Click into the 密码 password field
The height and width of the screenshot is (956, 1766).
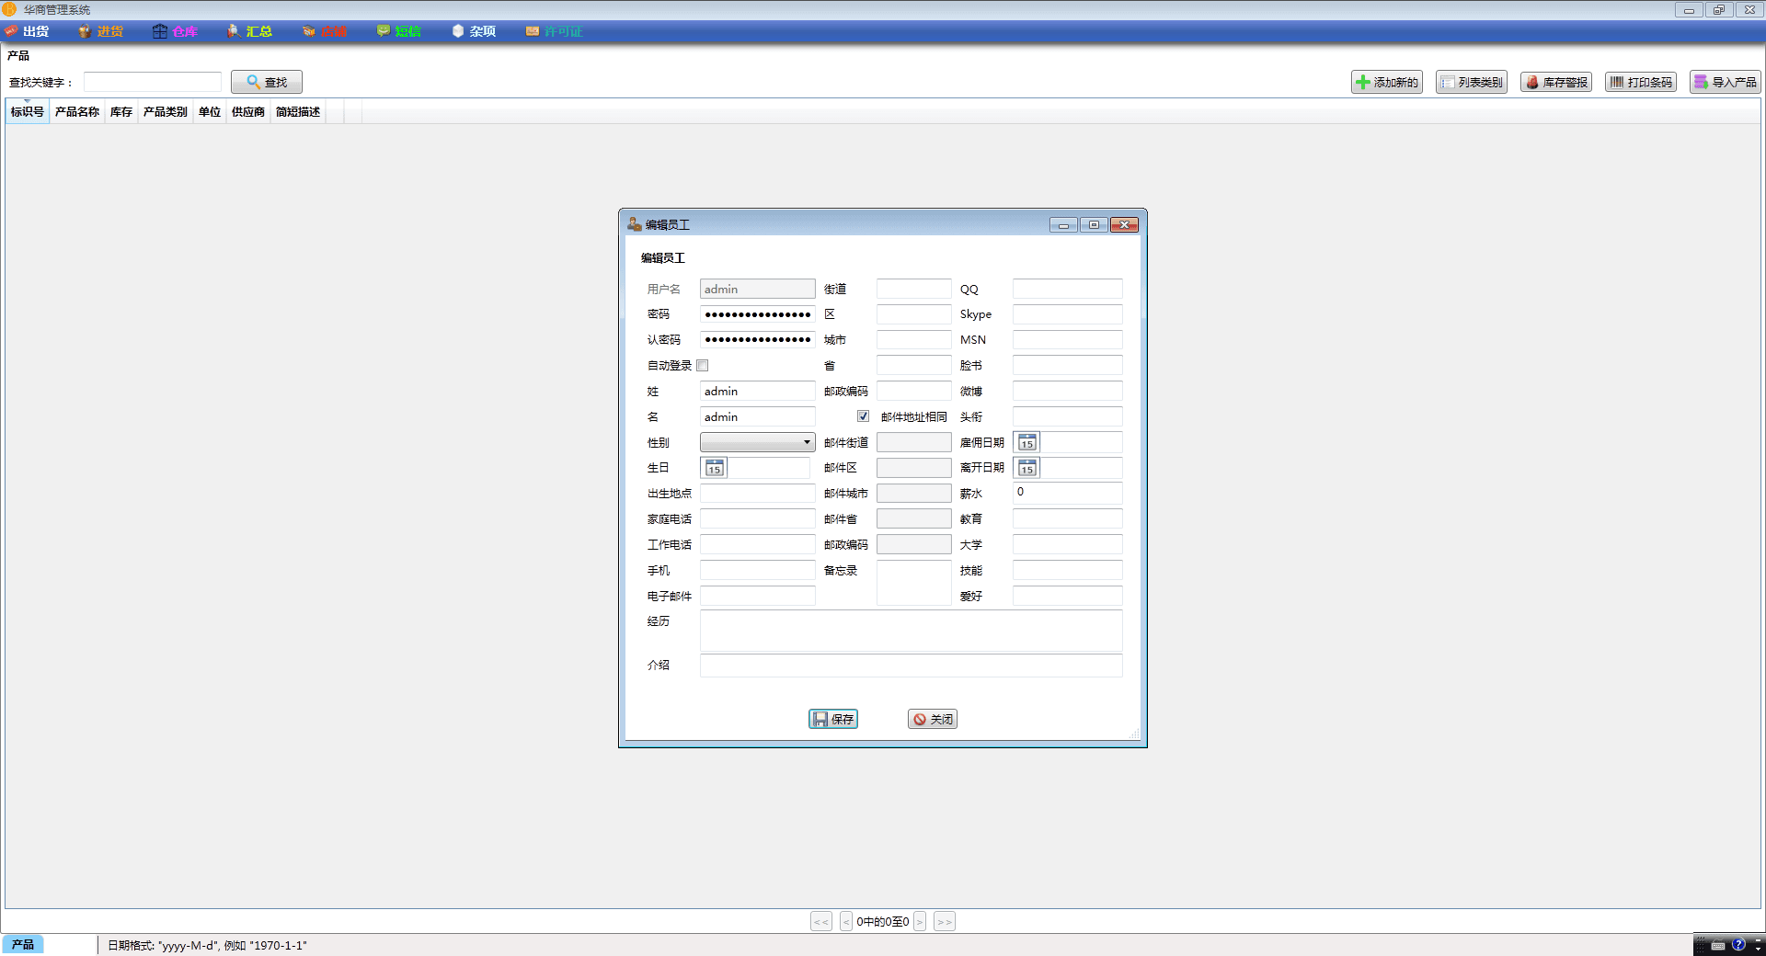758,314
